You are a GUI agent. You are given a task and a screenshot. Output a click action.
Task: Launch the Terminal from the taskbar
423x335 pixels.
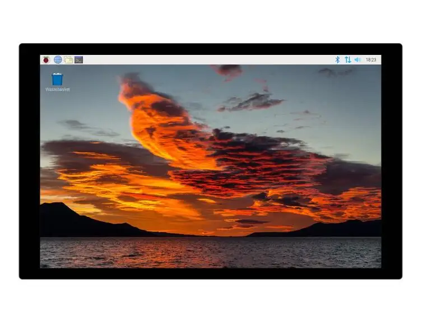(x=79, y=59)
